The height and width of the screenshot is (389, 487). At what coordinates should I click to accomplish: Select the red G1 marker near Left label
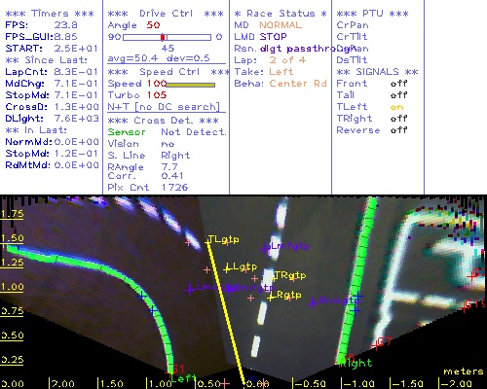pos(178,369)
